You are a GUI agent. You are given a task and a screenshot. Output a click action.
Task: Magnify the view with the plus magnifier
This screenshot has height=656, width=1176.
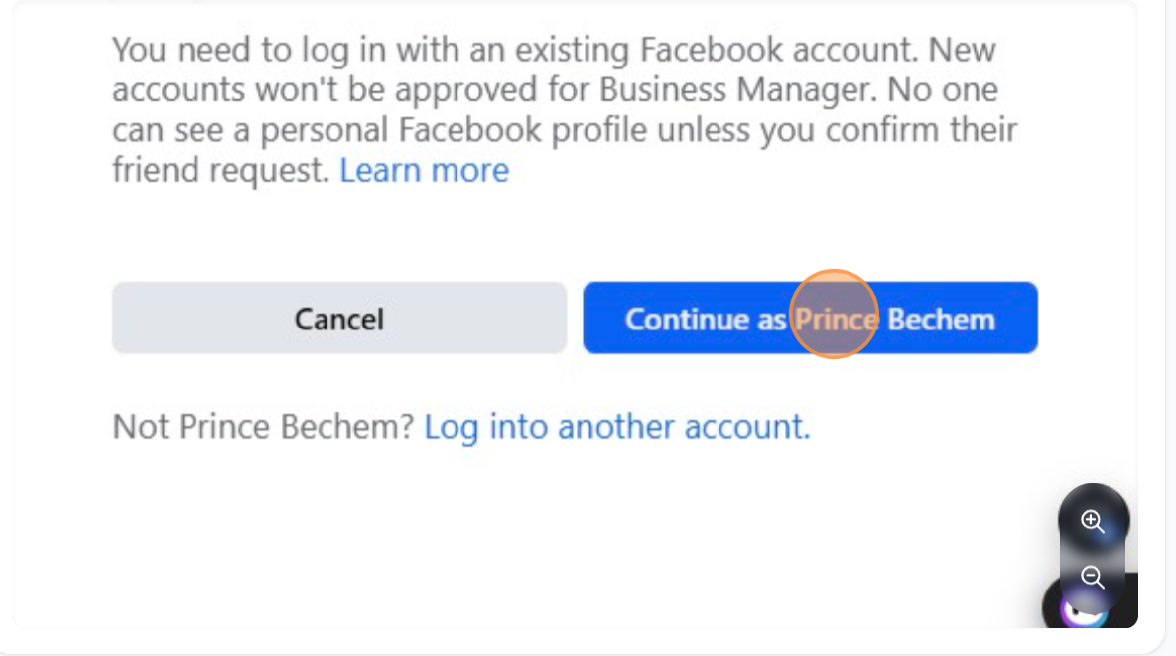tap(1093, 522)
